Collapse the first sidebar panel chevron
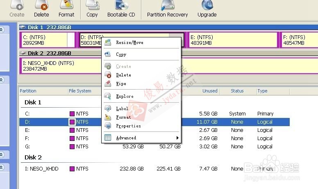 (1, 30)
